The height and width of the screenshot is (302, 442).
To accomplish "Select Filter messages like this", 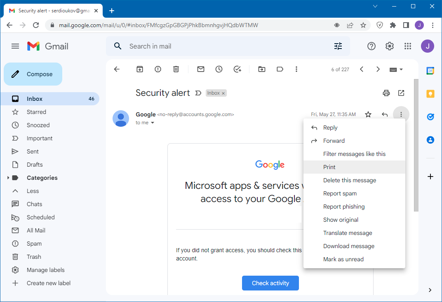I will (354, 154).
